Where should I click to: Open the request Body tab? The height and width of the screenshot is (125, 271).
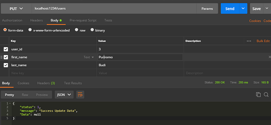[56, 20]
